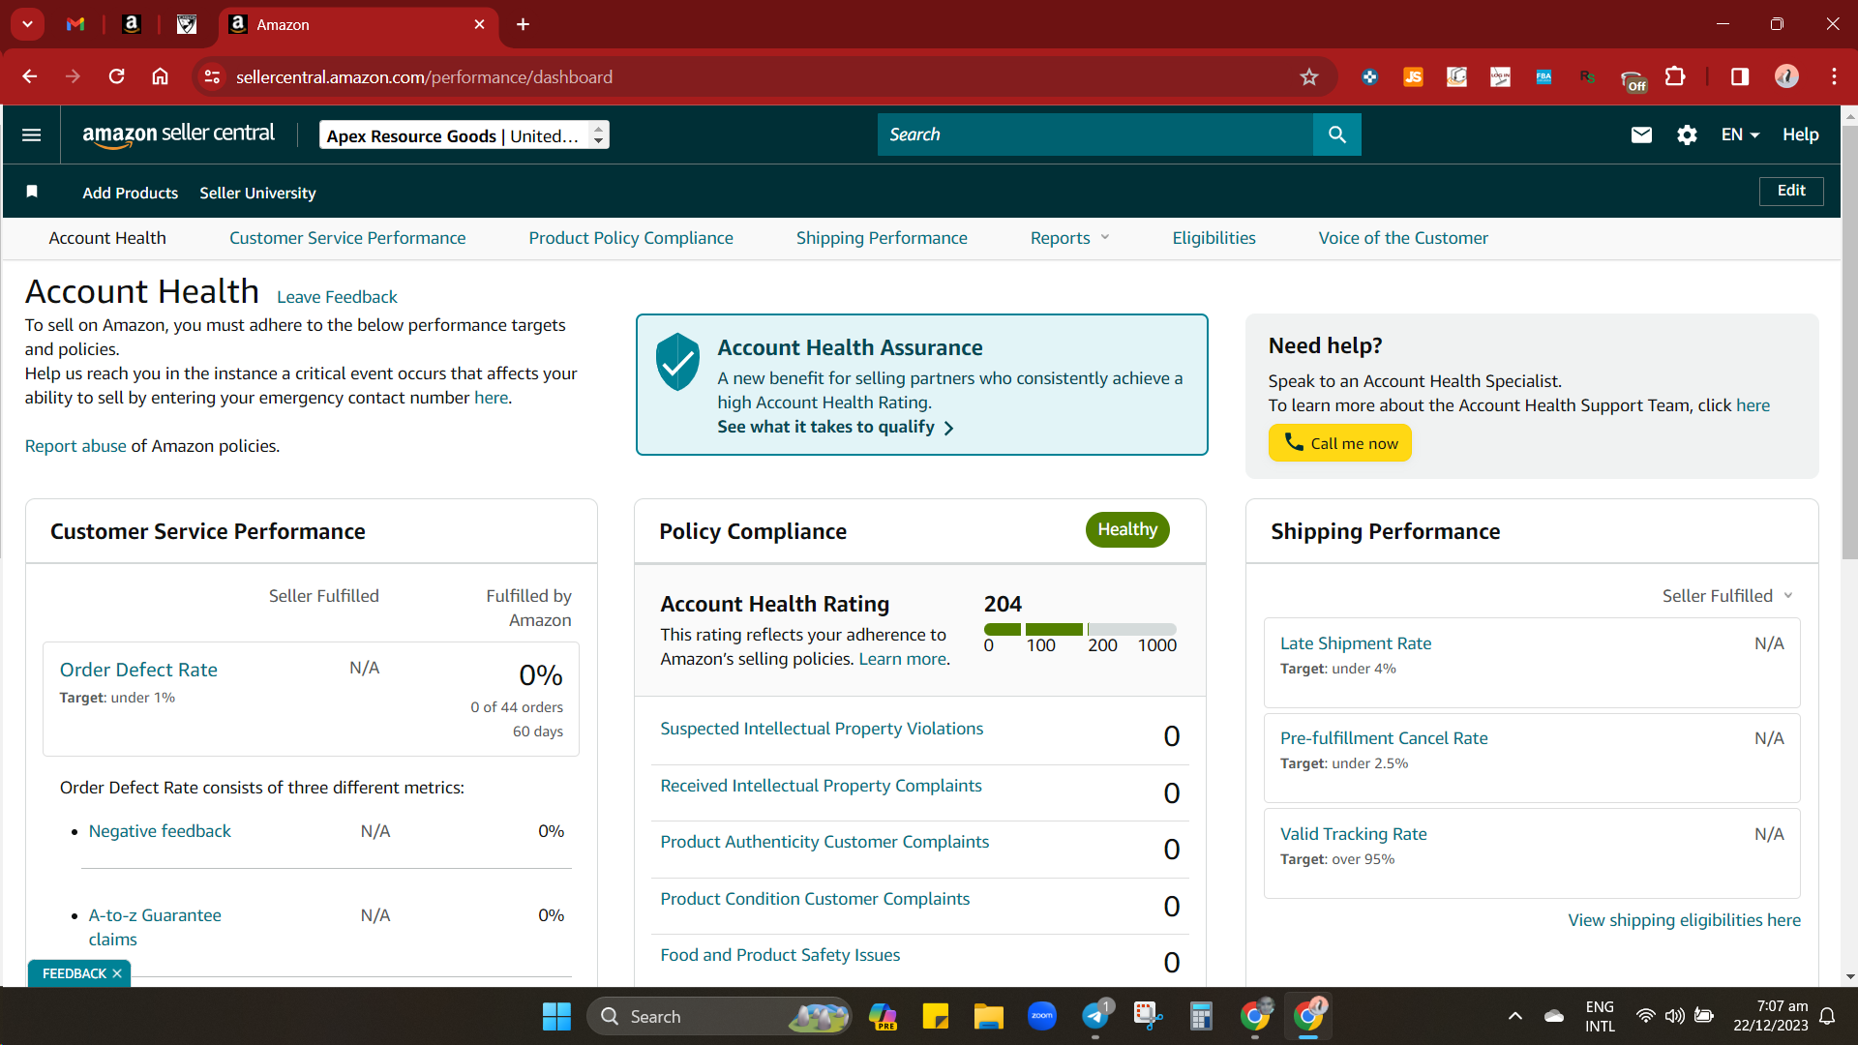Open Sticky Notes from the taskbar
The height and width of the screenshot is (1045, 1858).
point(935,1016)
